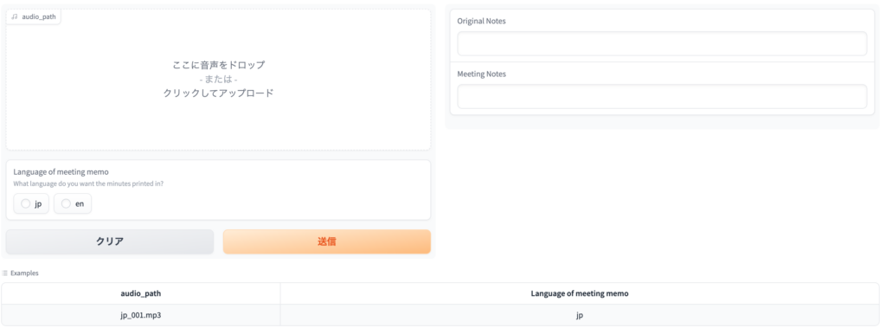The image size is (886, 328).
Task: Click the Original Notes label
Action: [x=481, y=21]
